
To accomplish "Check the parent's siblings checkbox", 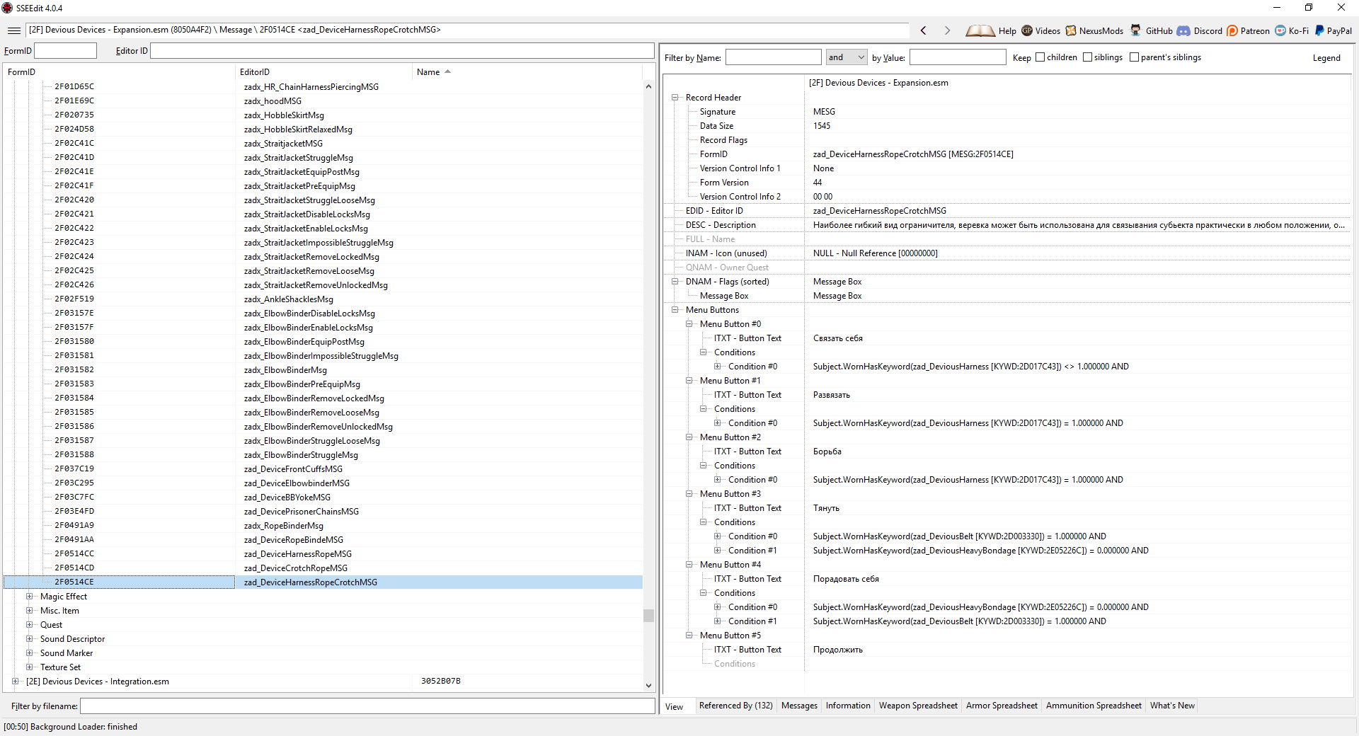I will click(x=1134, y=57).
